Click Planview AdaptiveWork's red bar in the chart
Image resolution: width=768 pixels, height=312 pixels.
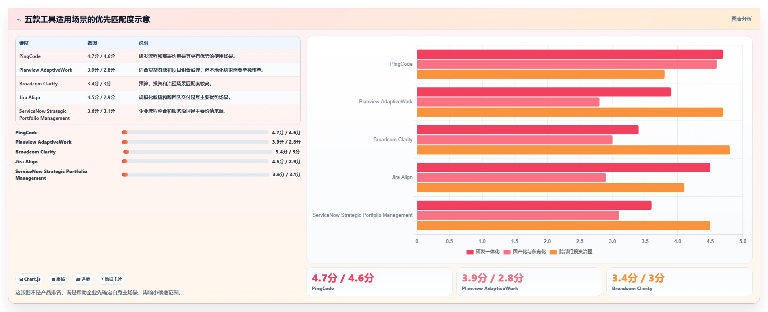click(544, 92)
